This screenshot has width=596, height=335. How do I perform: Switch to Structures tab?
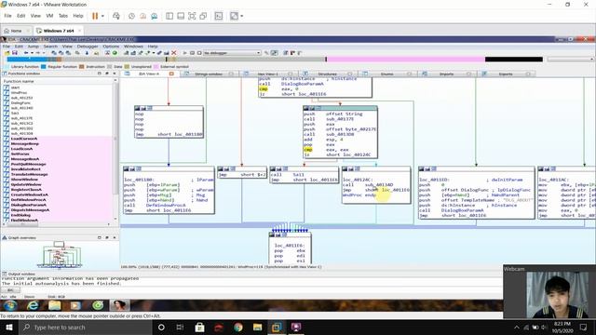click(x=327, y=74)
